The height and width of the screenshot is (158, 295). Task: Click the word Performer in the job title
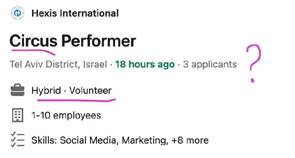(98, 41)
